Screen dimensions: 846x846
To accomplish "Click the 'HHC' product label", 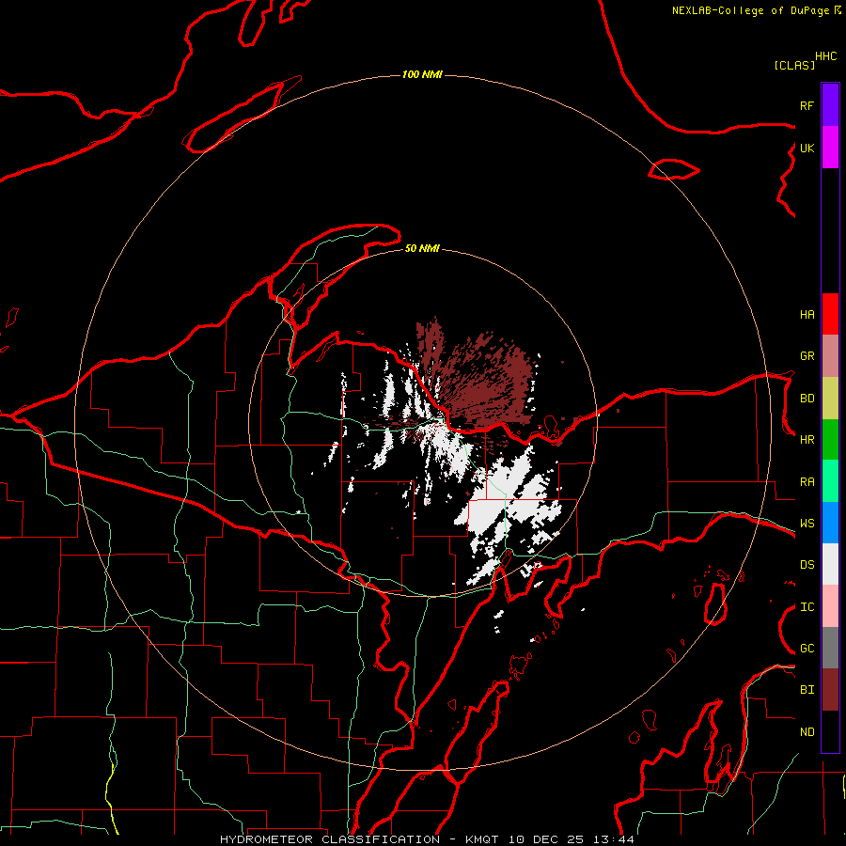I will (825, 56).
